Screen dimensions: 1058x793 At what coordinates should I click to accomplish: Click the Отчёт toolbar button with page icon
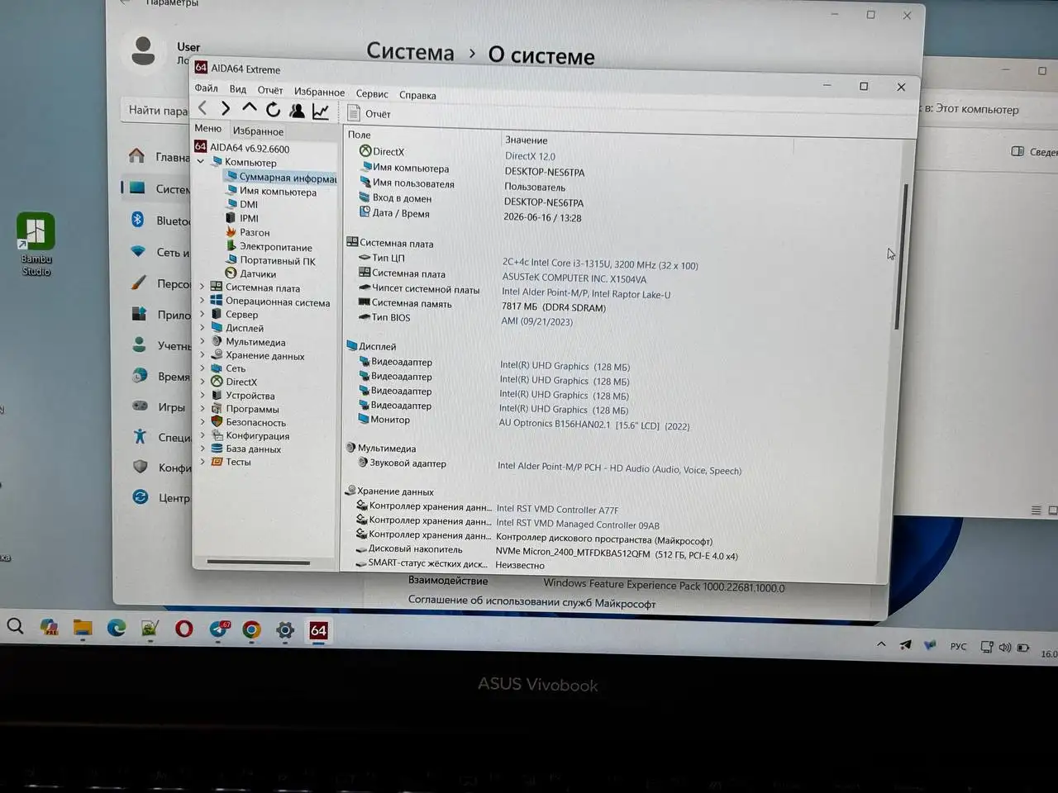point(369,114)
